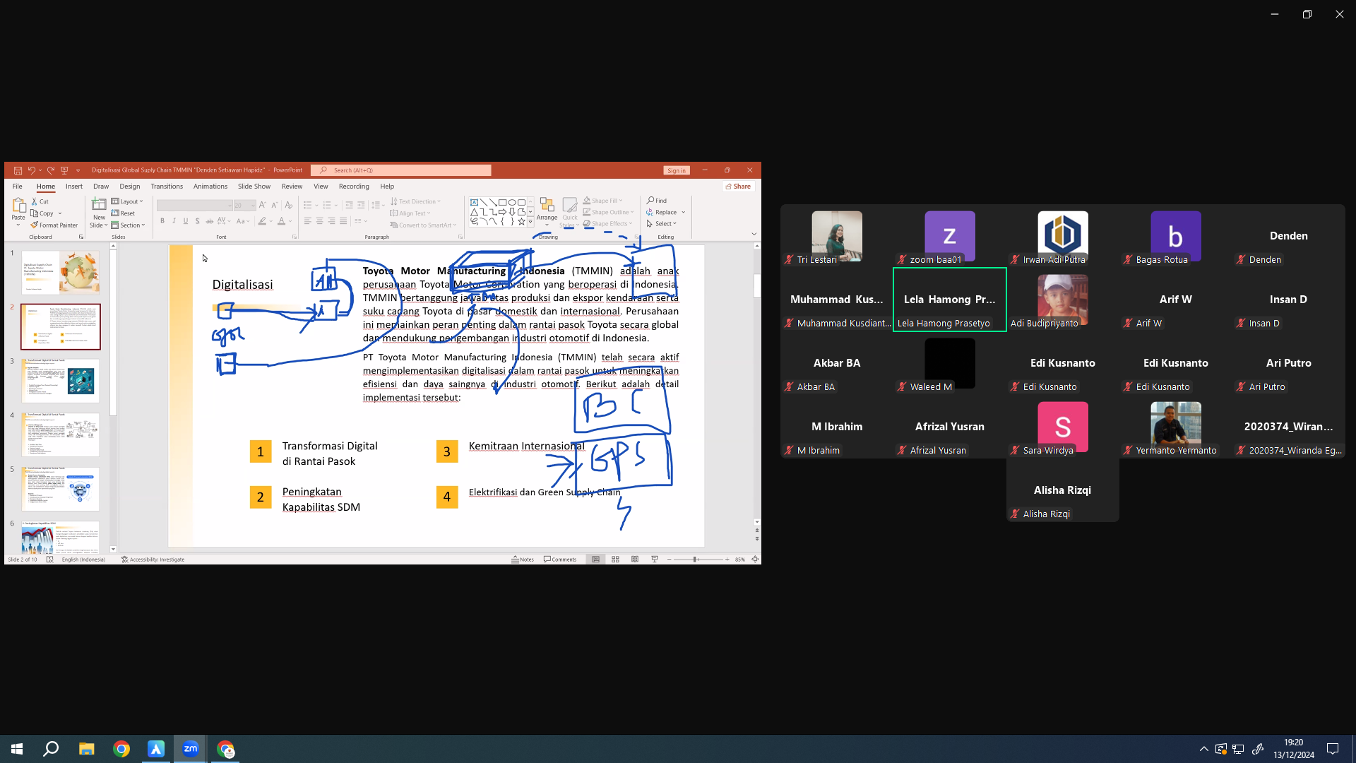Select slide 3 thumbnail in panel
Viewport: 1356px width, 763px height.
(x=61, y=381)
